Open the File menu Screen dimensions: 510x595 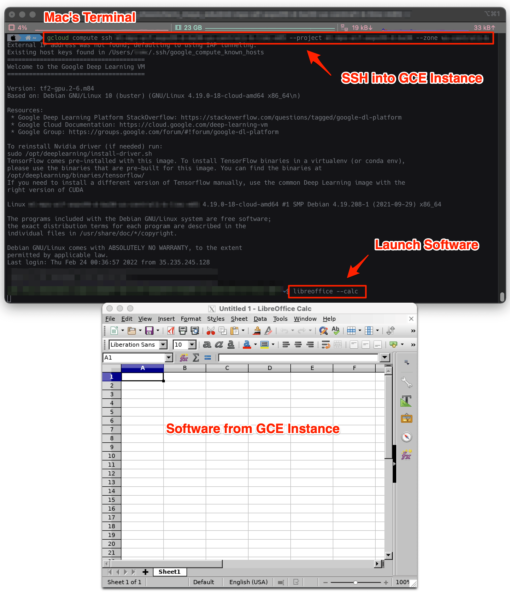click(110, 319)
